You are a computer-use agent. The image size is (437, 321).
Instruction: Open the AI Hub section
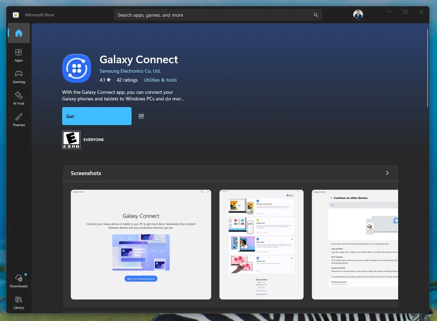(19, 98)
